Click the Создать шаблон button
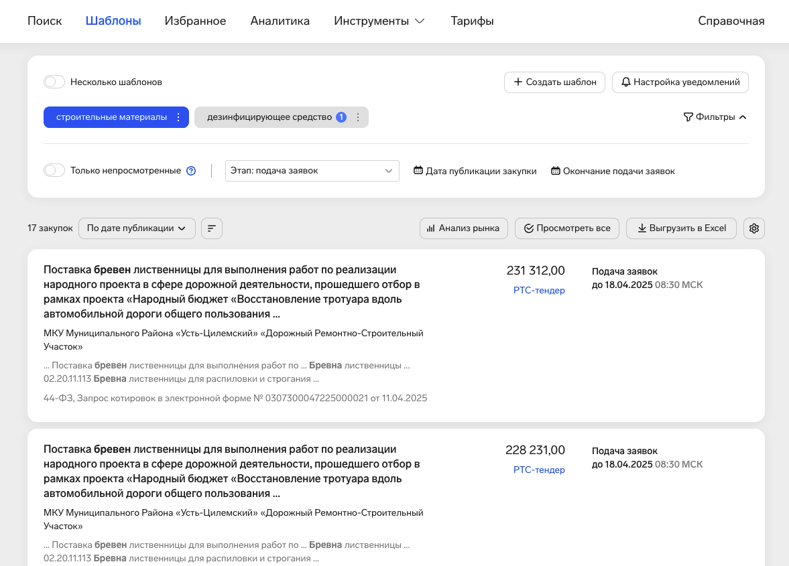 click(x=554, y=82)
